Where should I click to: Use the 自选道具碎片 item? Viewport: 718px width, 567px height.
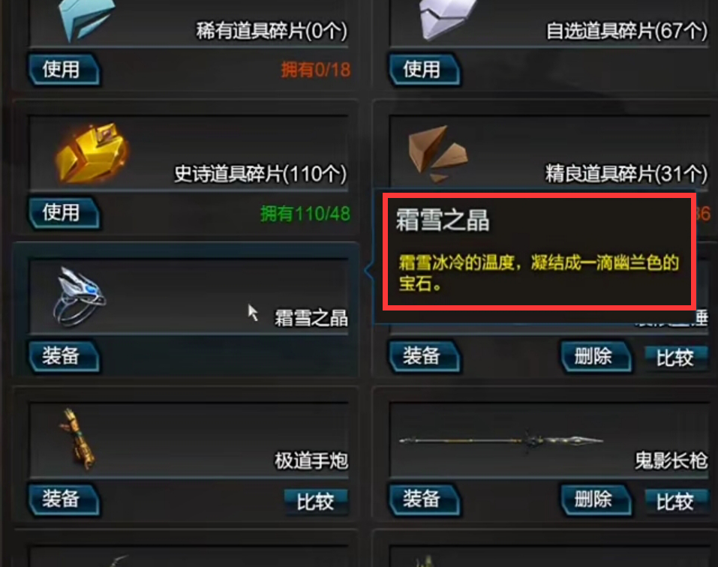pyautogui.click(x=425, y=70)
